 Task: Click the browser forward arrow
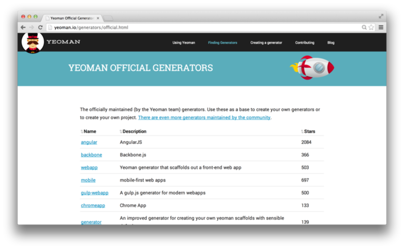pyautogui.click(x=31, y=27)
